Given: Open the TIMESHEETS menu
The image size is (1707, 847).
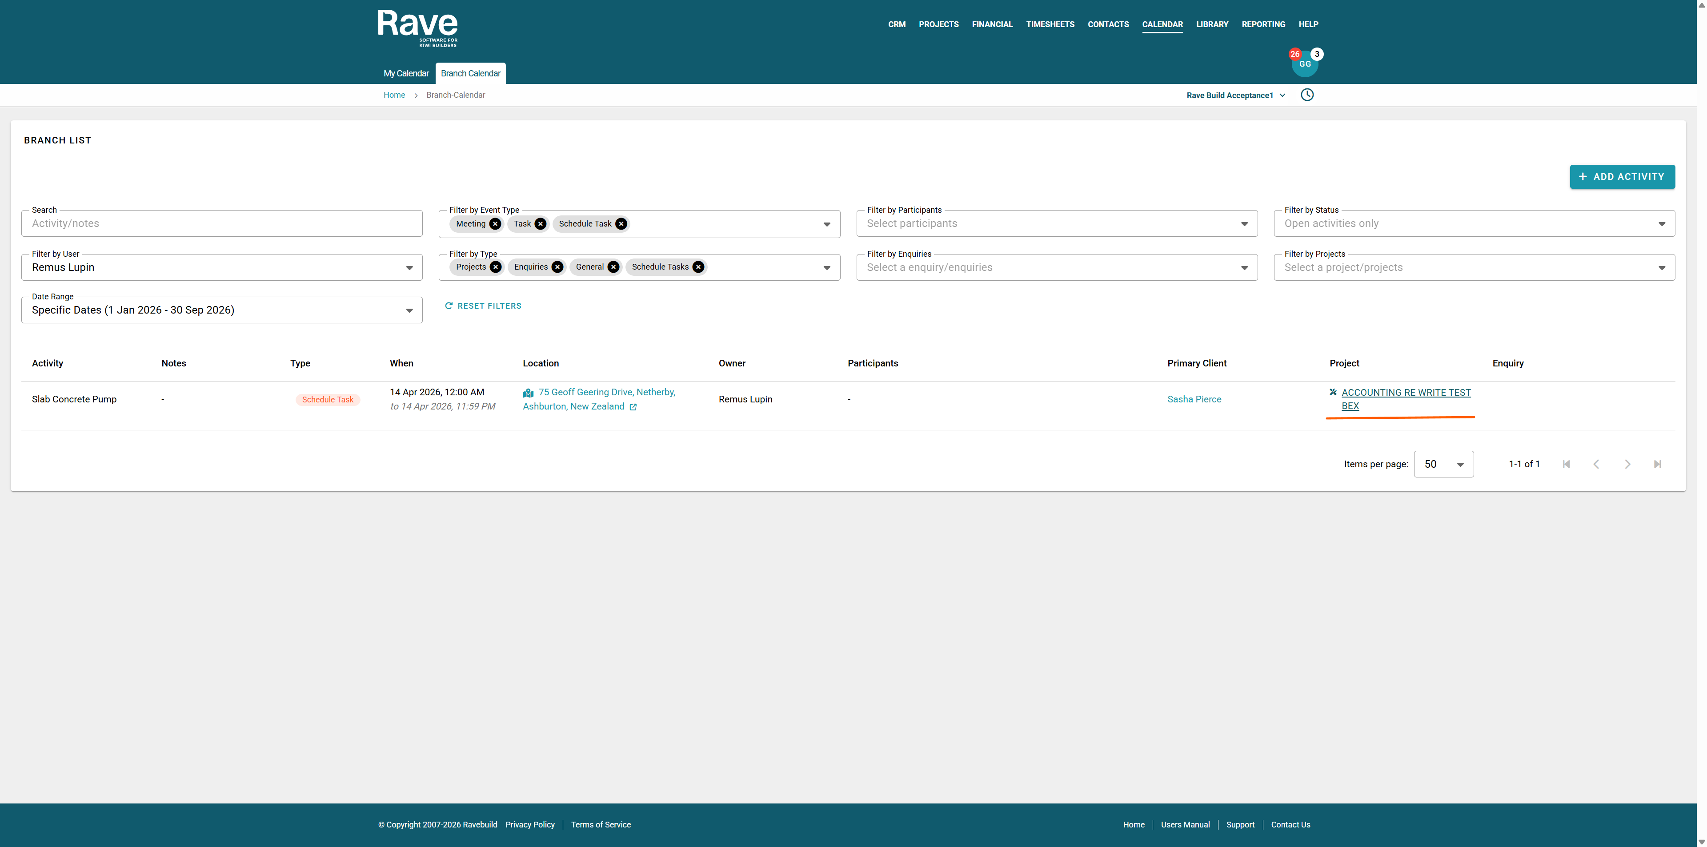Looking at the screenshot, I should point(1050,24).
